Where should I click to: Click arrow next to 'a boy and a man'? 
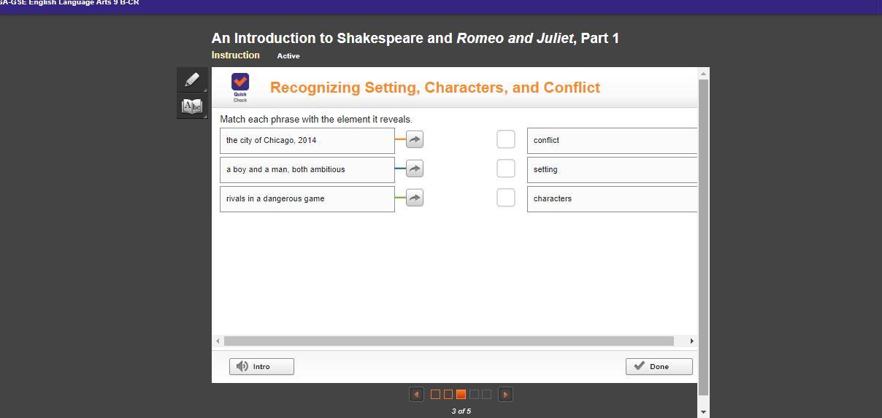[415, 169]
